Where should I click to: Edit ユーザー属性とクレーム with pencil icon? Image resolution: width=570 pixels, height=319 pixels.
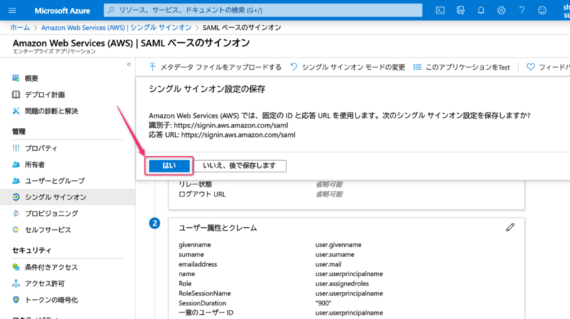pos(510,227)
